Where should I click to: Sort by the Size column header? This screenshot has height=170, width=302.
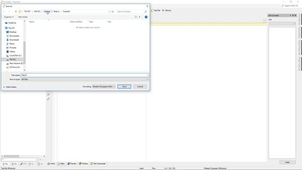pos(109,22)
